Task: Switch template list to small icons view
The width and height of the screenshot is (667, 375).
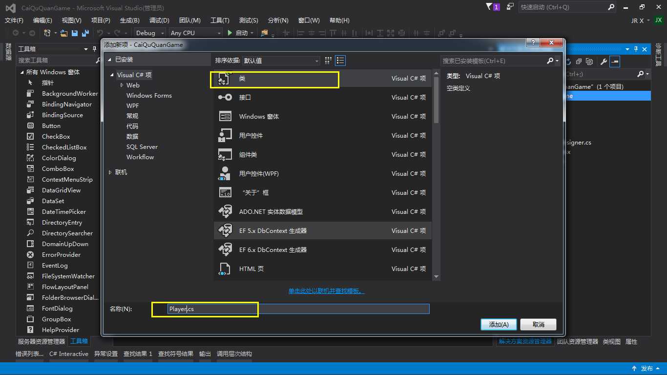Action: click(341, 61)
